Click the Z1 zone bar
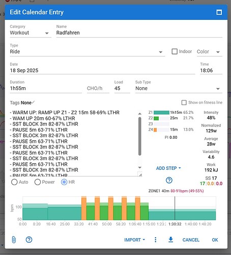Image resolution: width=231 pixels, height=255 pixels. click(x=161, y=113)
